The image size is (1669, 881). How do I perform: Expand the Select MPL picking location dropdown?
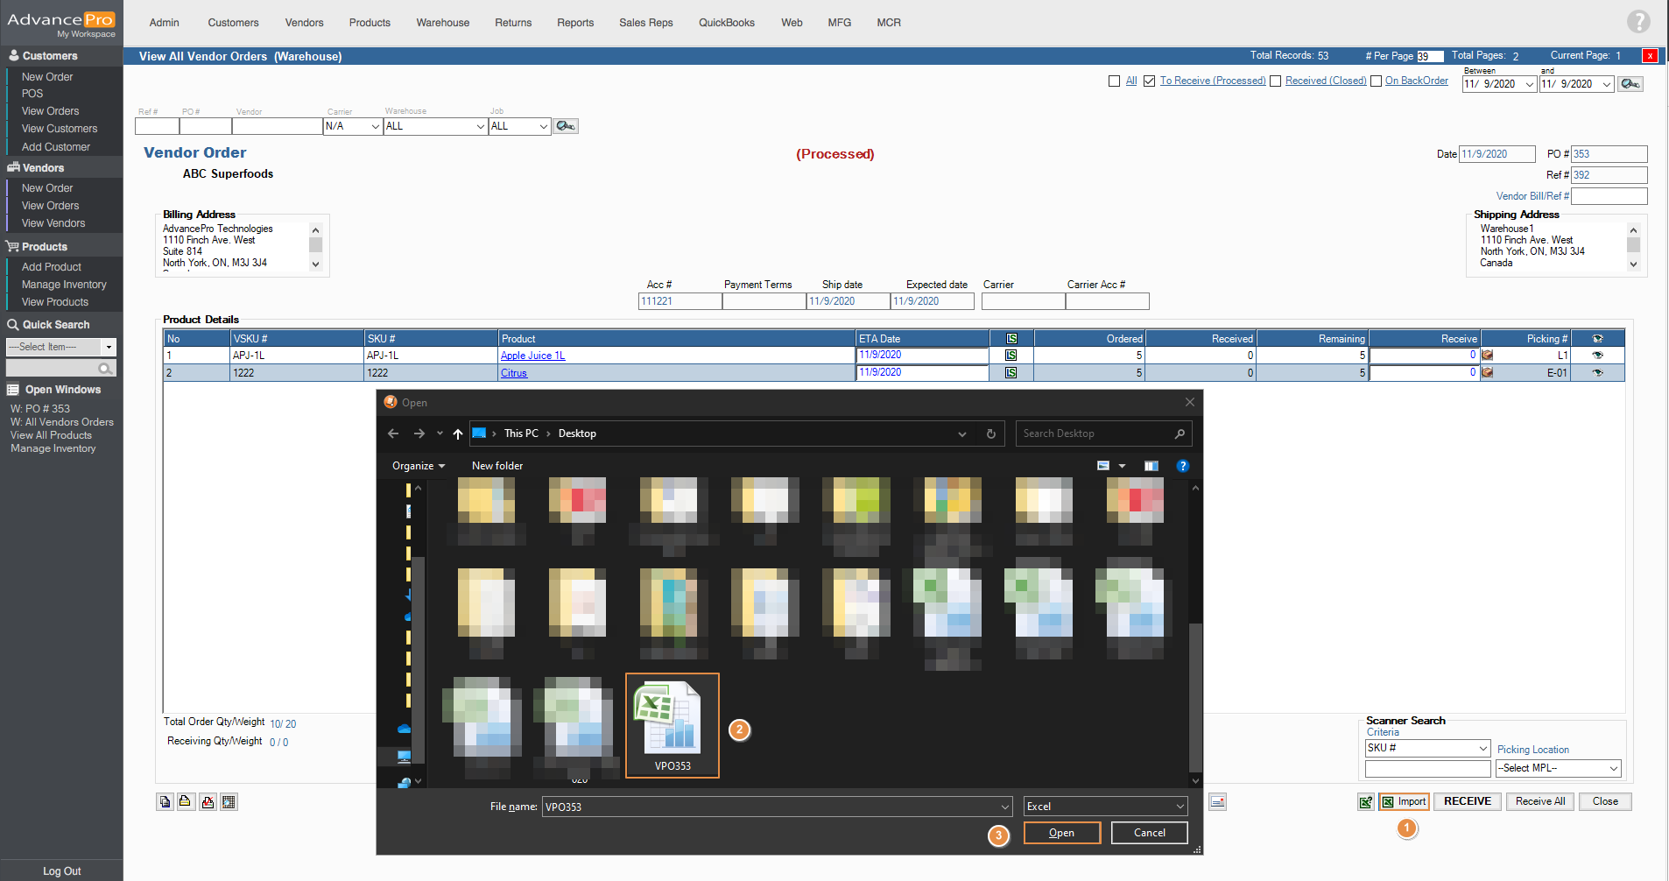click(x=1613, y=768)
